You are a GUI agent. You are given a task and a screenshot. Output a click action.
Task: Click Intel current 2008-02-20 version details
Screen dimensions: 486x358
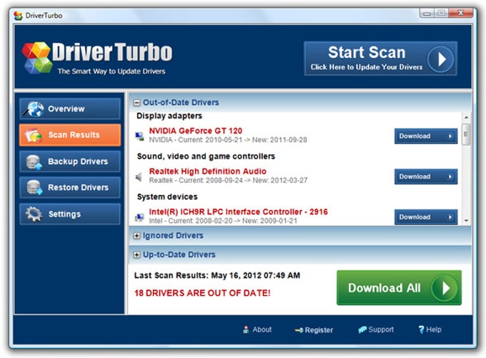click(x=223, y=221)
